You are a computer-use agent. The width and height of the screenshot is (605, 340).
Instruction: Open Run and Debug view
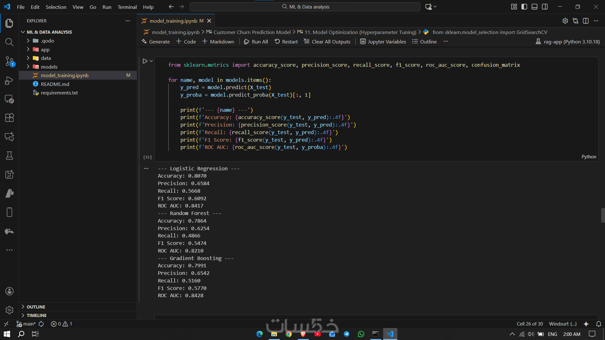click(9, 81)
